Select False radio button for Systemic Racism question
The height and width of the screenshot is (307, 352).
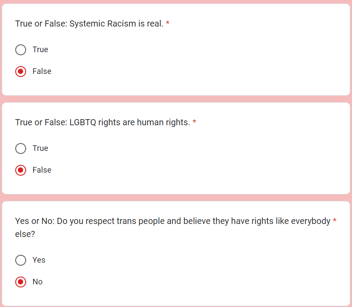pos(20,71)
